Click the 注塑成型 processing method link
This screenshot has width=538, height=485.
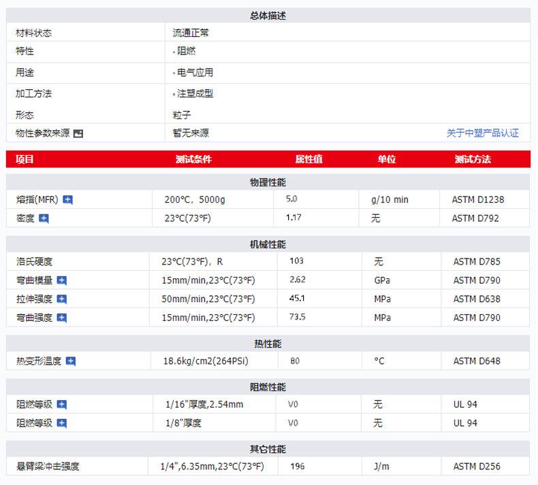[x=195, y=93]
